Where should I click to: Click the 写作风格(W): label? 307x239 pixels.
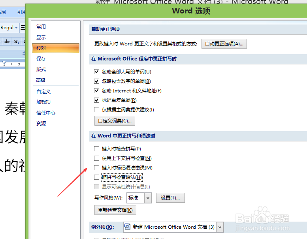pos(109,198)
